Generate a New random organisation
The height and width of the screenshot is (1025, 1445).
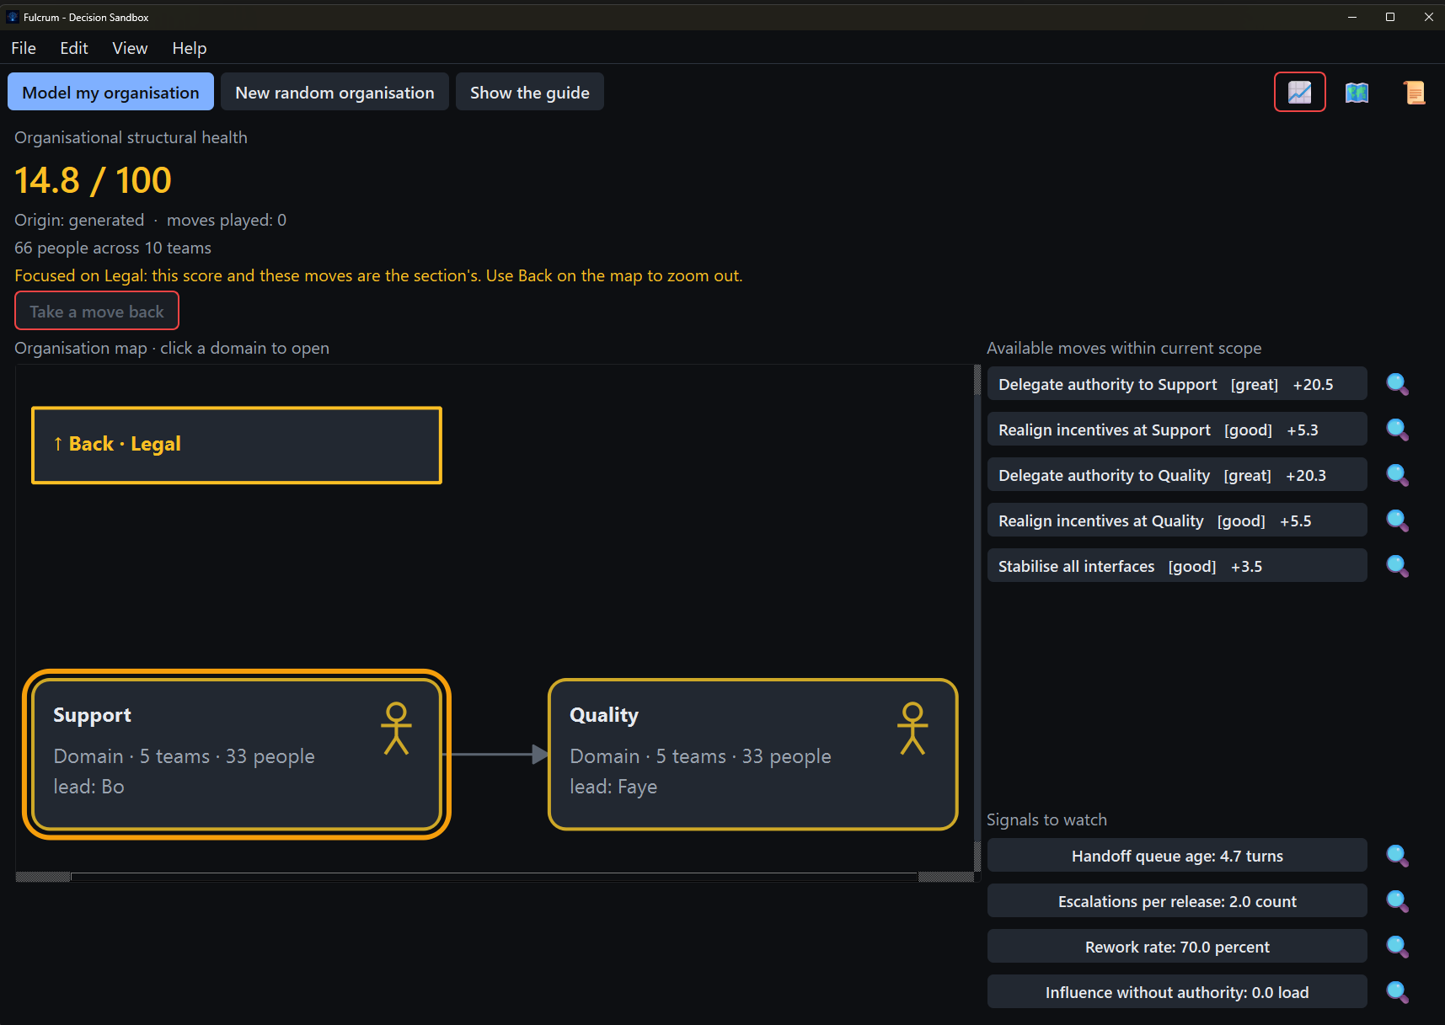coord(334,92)
